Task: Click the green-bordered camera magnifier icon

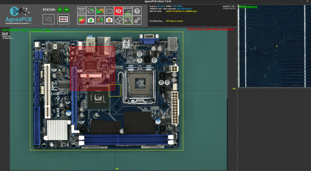Action: 128,20
